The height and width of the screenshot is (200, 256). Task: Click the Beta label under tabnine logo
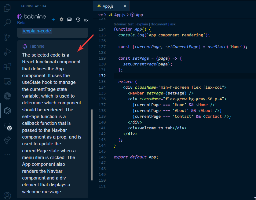tap(21, 23)
